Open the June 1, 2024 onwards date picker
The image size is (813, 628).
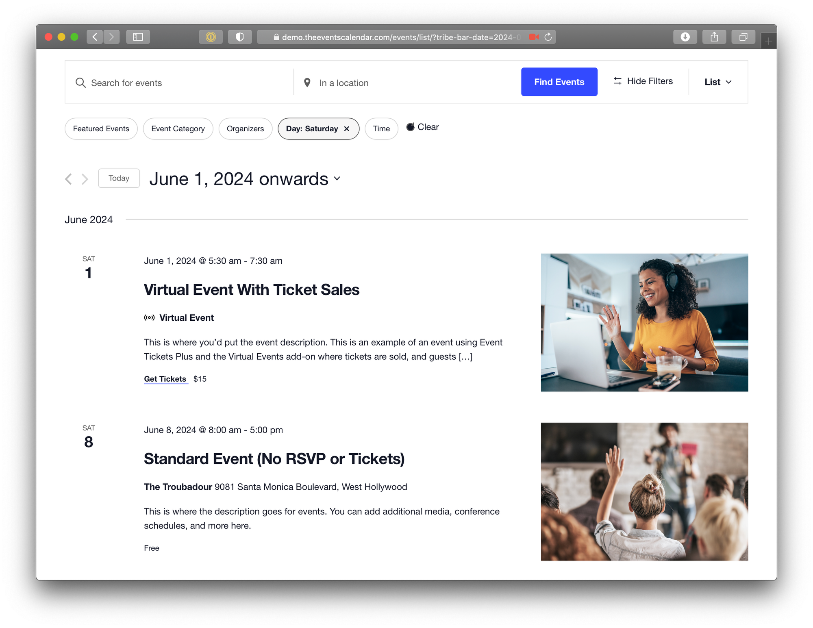coord(245,179)
